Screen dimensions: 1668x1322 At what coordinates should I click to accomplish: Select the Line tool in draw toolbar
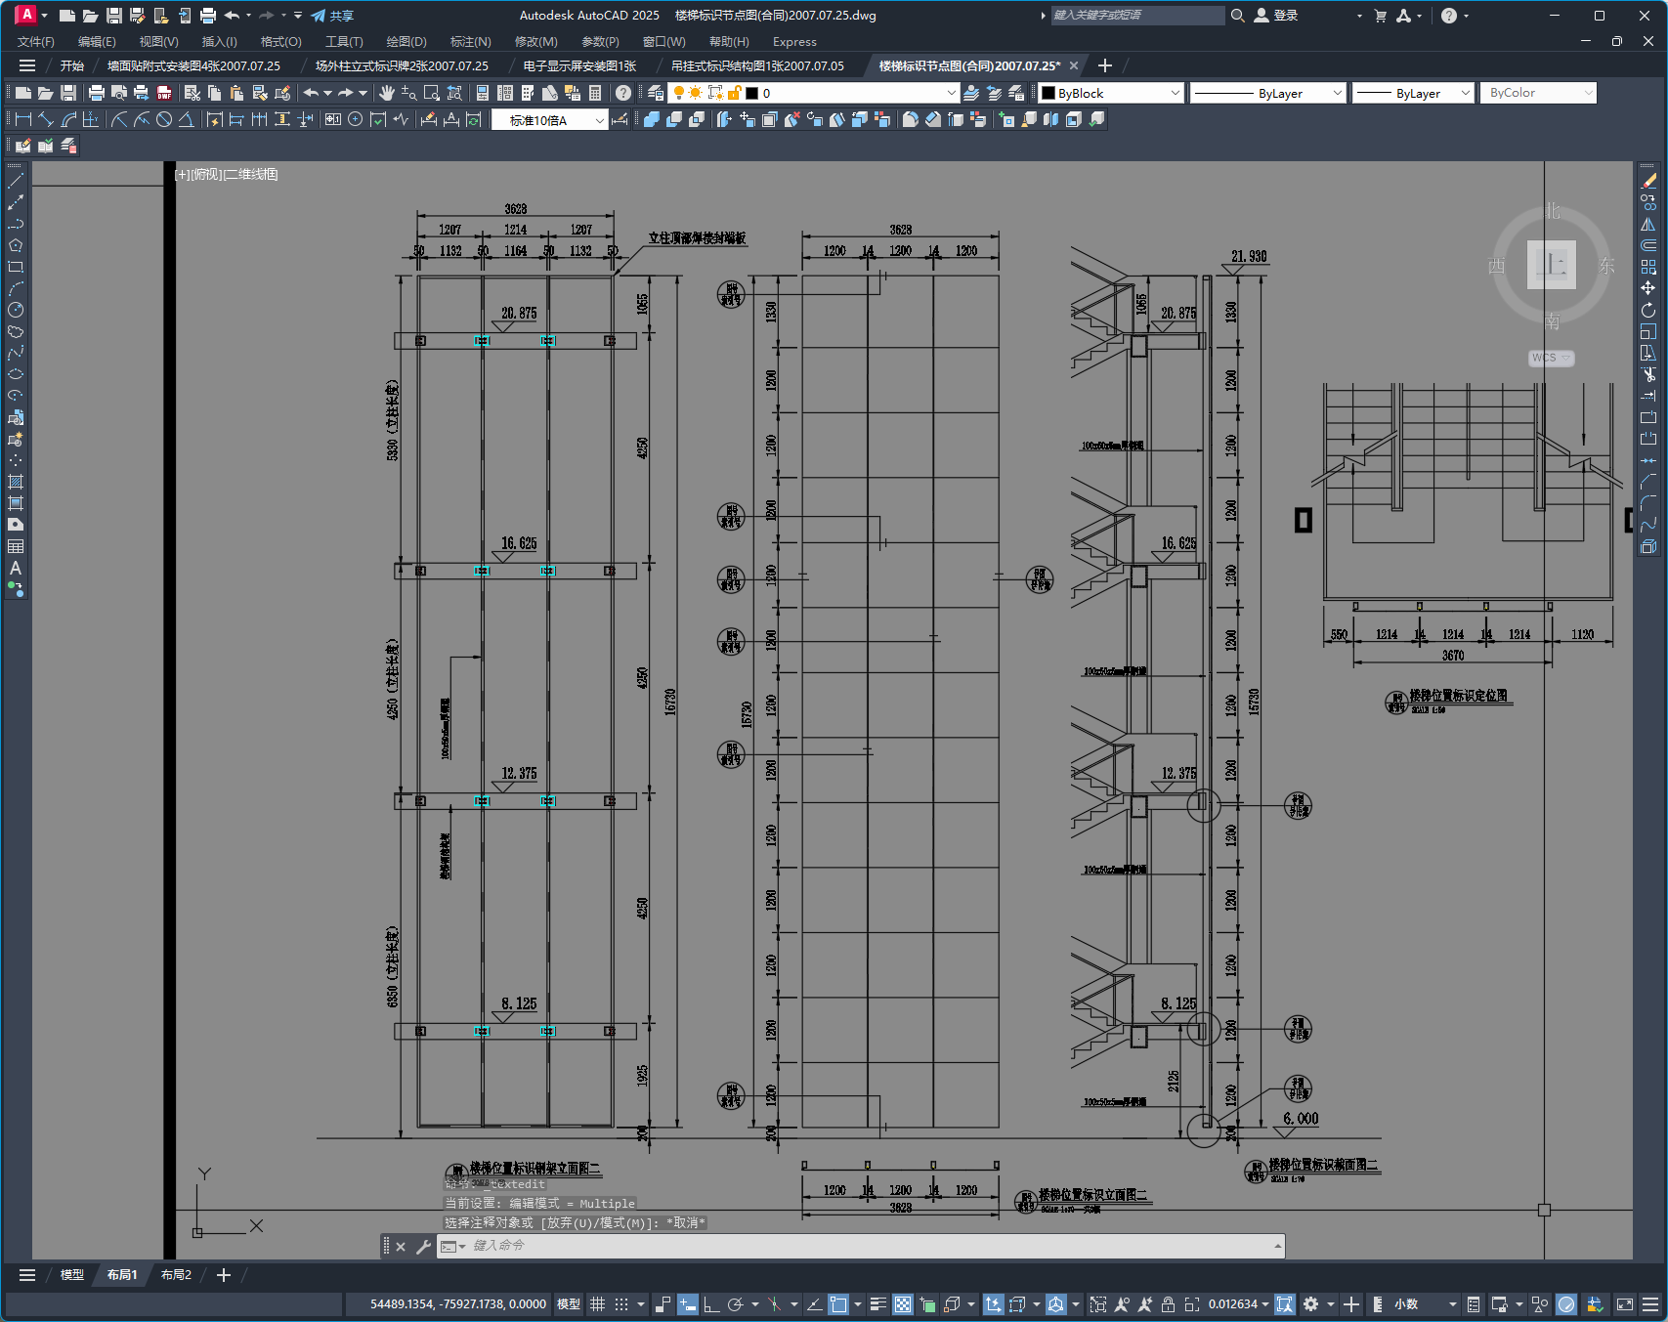tap(16, 181)
